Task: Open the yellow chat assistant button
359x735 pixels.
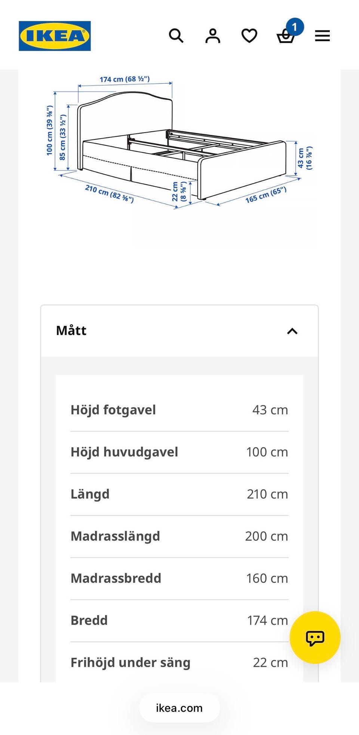Action: [x=315, y=638]
